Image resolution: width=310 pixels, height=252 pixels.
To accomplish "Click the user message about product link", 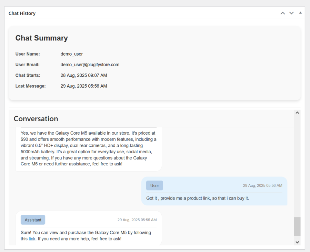I will [x=198, y=198].
